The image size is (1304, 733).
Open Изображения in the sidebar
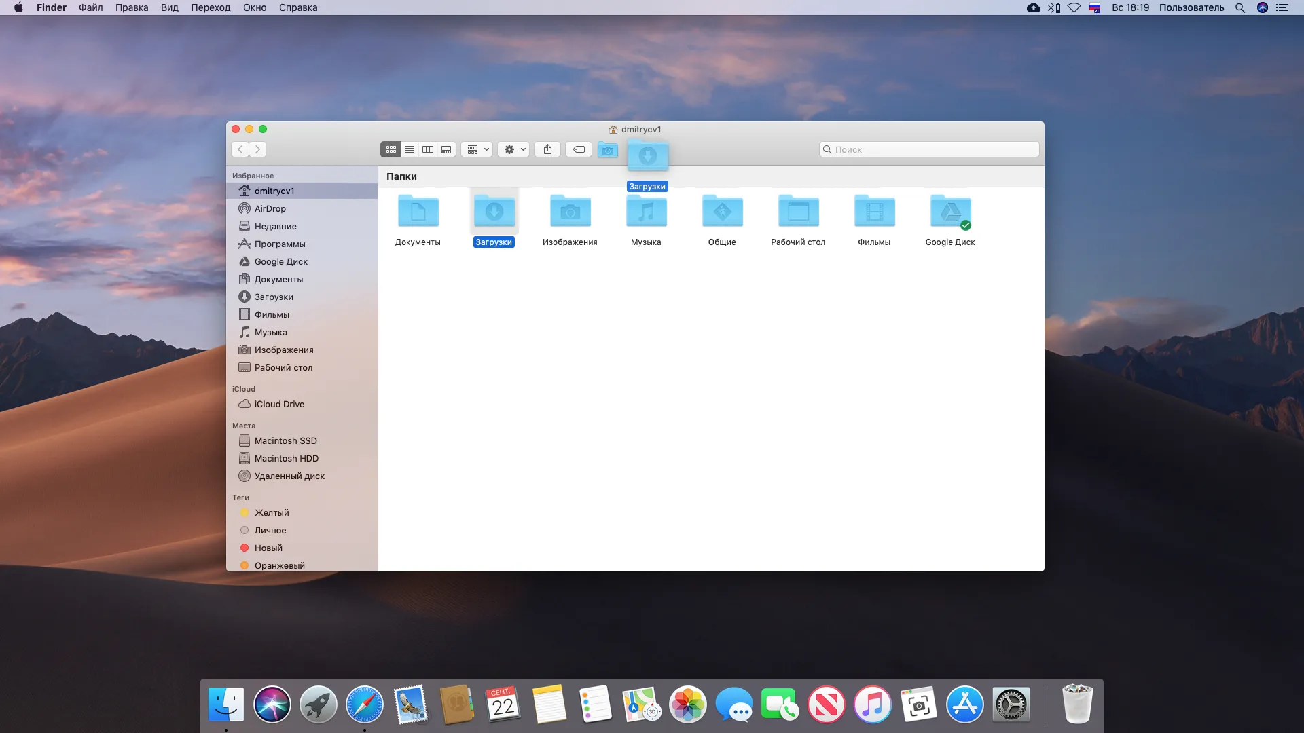coord(302,350)
